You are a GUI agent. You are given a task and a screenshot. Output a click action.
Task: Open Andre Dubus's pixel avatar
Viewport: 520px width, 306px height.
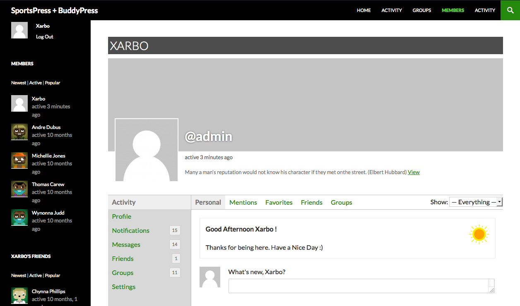tap(19, 132)
